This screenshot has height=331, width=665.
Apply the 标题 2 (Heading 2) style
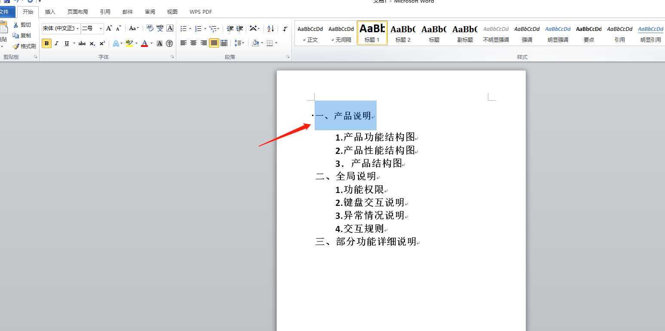[x=403, y=33]
